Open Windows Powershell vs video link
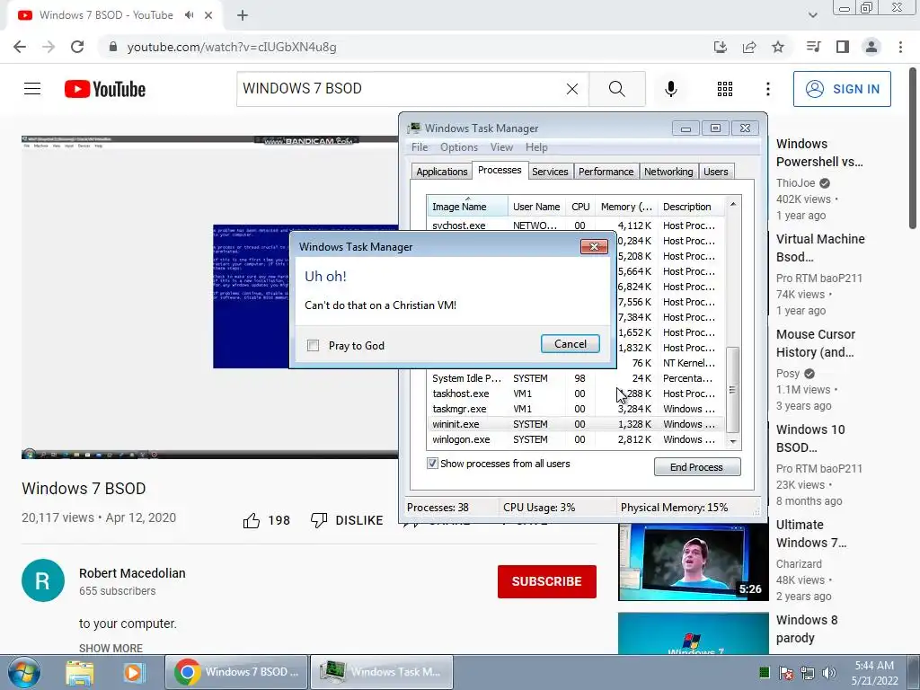Image resolution: width=920 pixels, height=690 pixels. pos(819,153)
